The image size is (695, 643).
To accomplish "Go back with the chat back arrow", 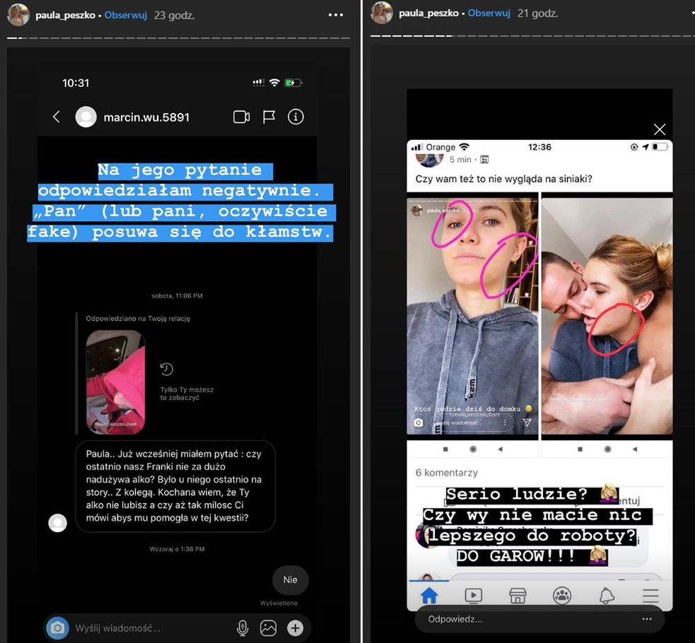I will pos(57,117).
